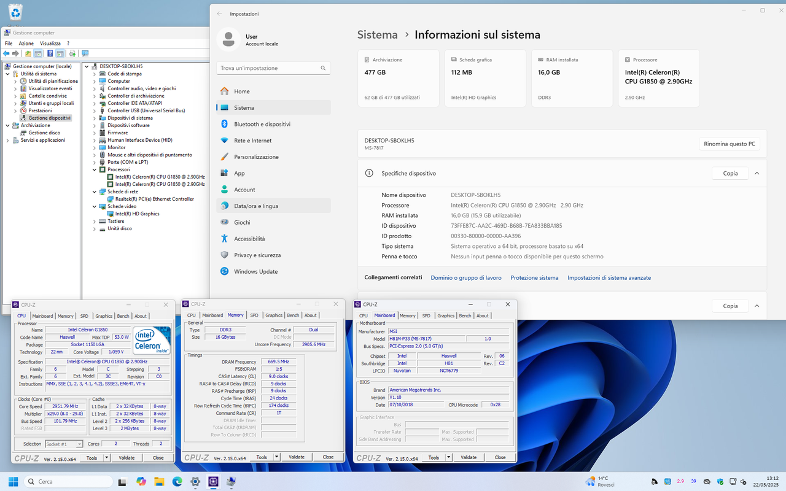This screenshot has height=491, width=786.
Task: Switch to Graphics tab in CPU-Z Mainboard window
Action: (x=446, y=315)
